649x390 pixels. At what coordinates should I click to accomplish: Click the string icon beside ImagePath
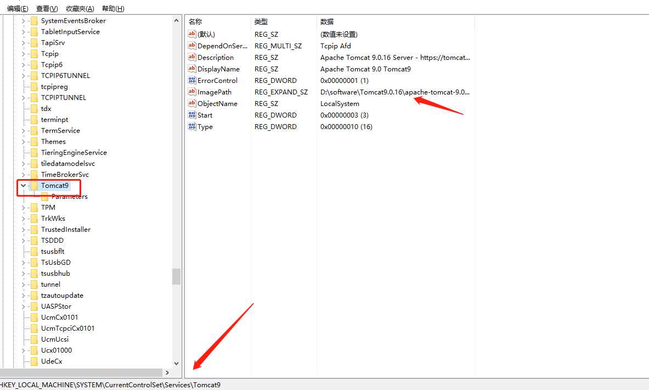[192, 92]
